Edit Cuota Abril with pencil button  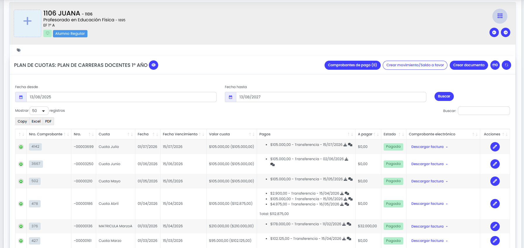tap(495, 204)
